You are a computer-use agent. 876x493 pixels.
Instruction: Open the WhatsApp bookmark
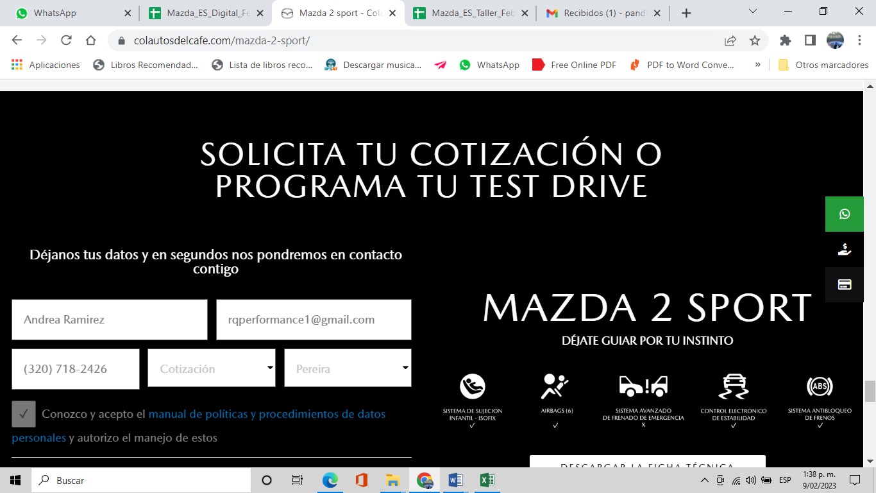(489, 65)
